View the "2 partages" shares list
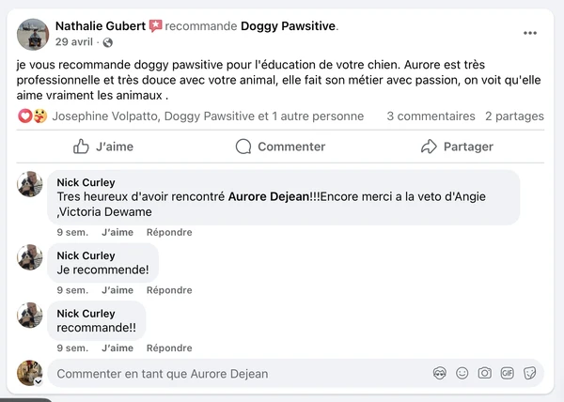 [x=514, y=116]
